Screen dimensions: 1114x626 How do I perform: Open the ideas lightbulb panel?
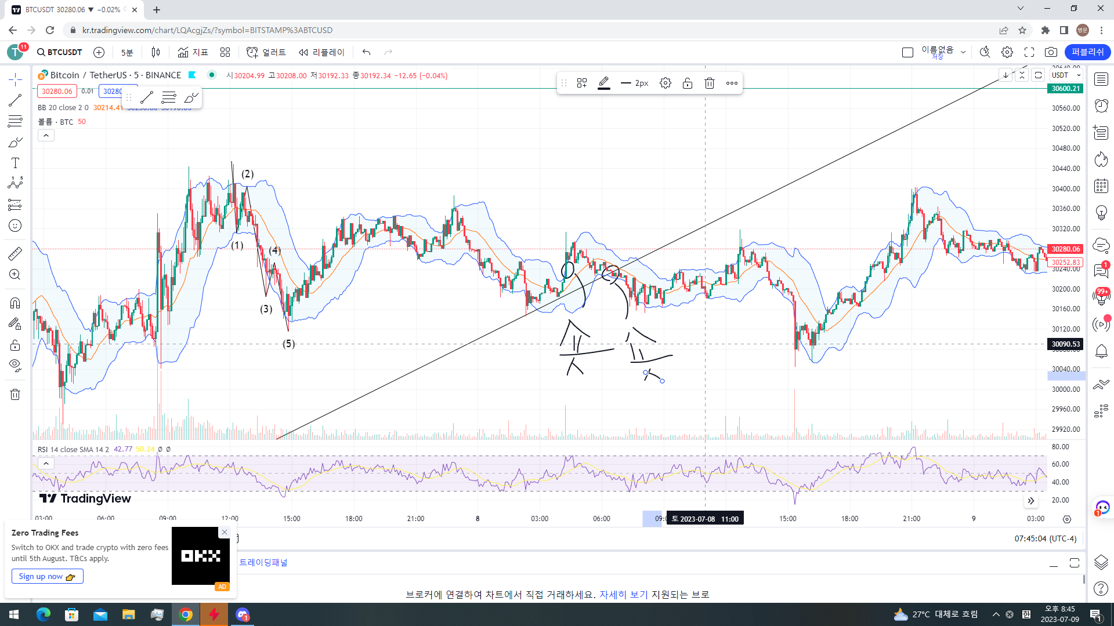point(1101,213)
